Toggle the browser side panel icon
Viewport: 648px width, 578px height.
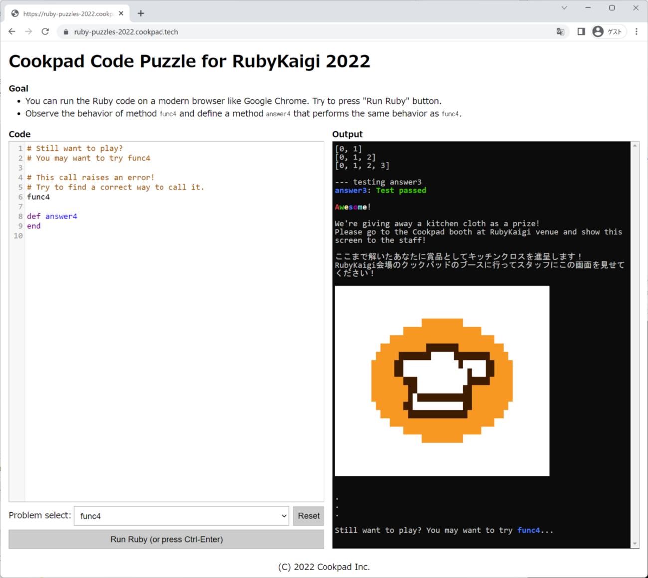coord(581,31)
